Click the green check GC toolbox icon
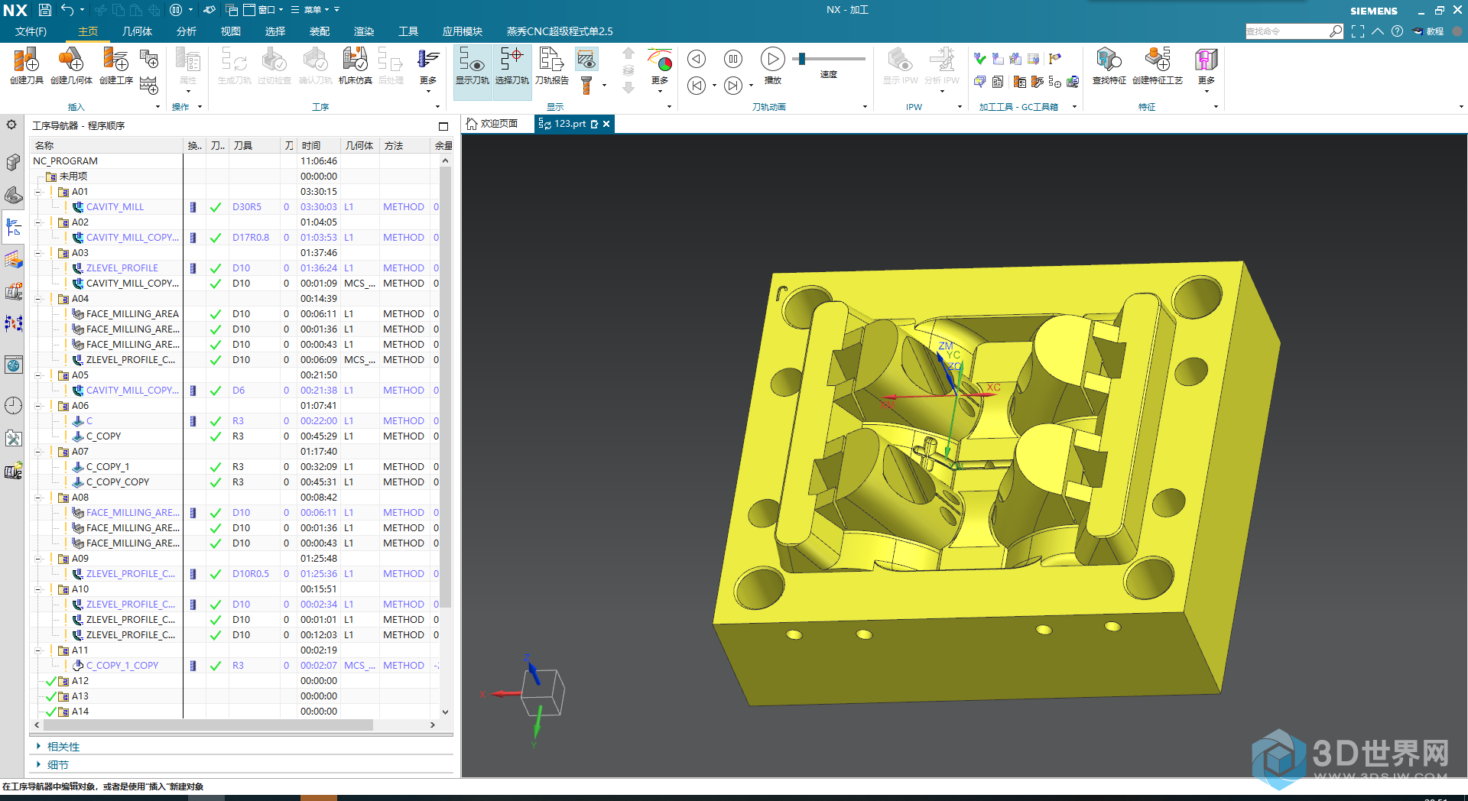Viewport: 1468px width, 801px height. [x=979, y=59]
